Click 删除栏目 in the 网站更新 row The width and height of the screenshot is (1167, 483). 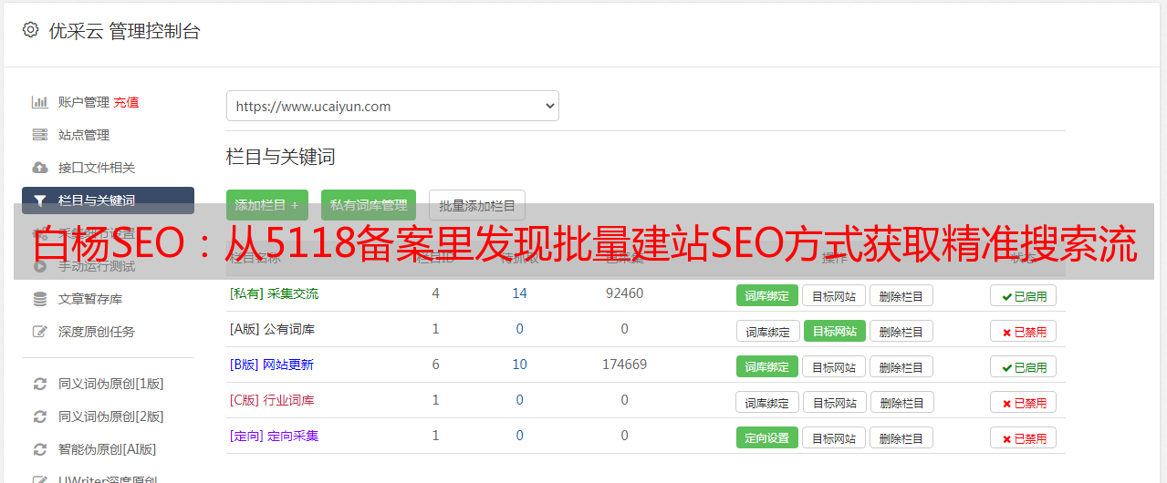click(901, 366)
